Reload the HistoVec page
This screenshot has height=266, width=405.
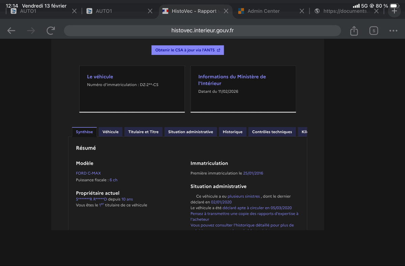click(51, 31)
